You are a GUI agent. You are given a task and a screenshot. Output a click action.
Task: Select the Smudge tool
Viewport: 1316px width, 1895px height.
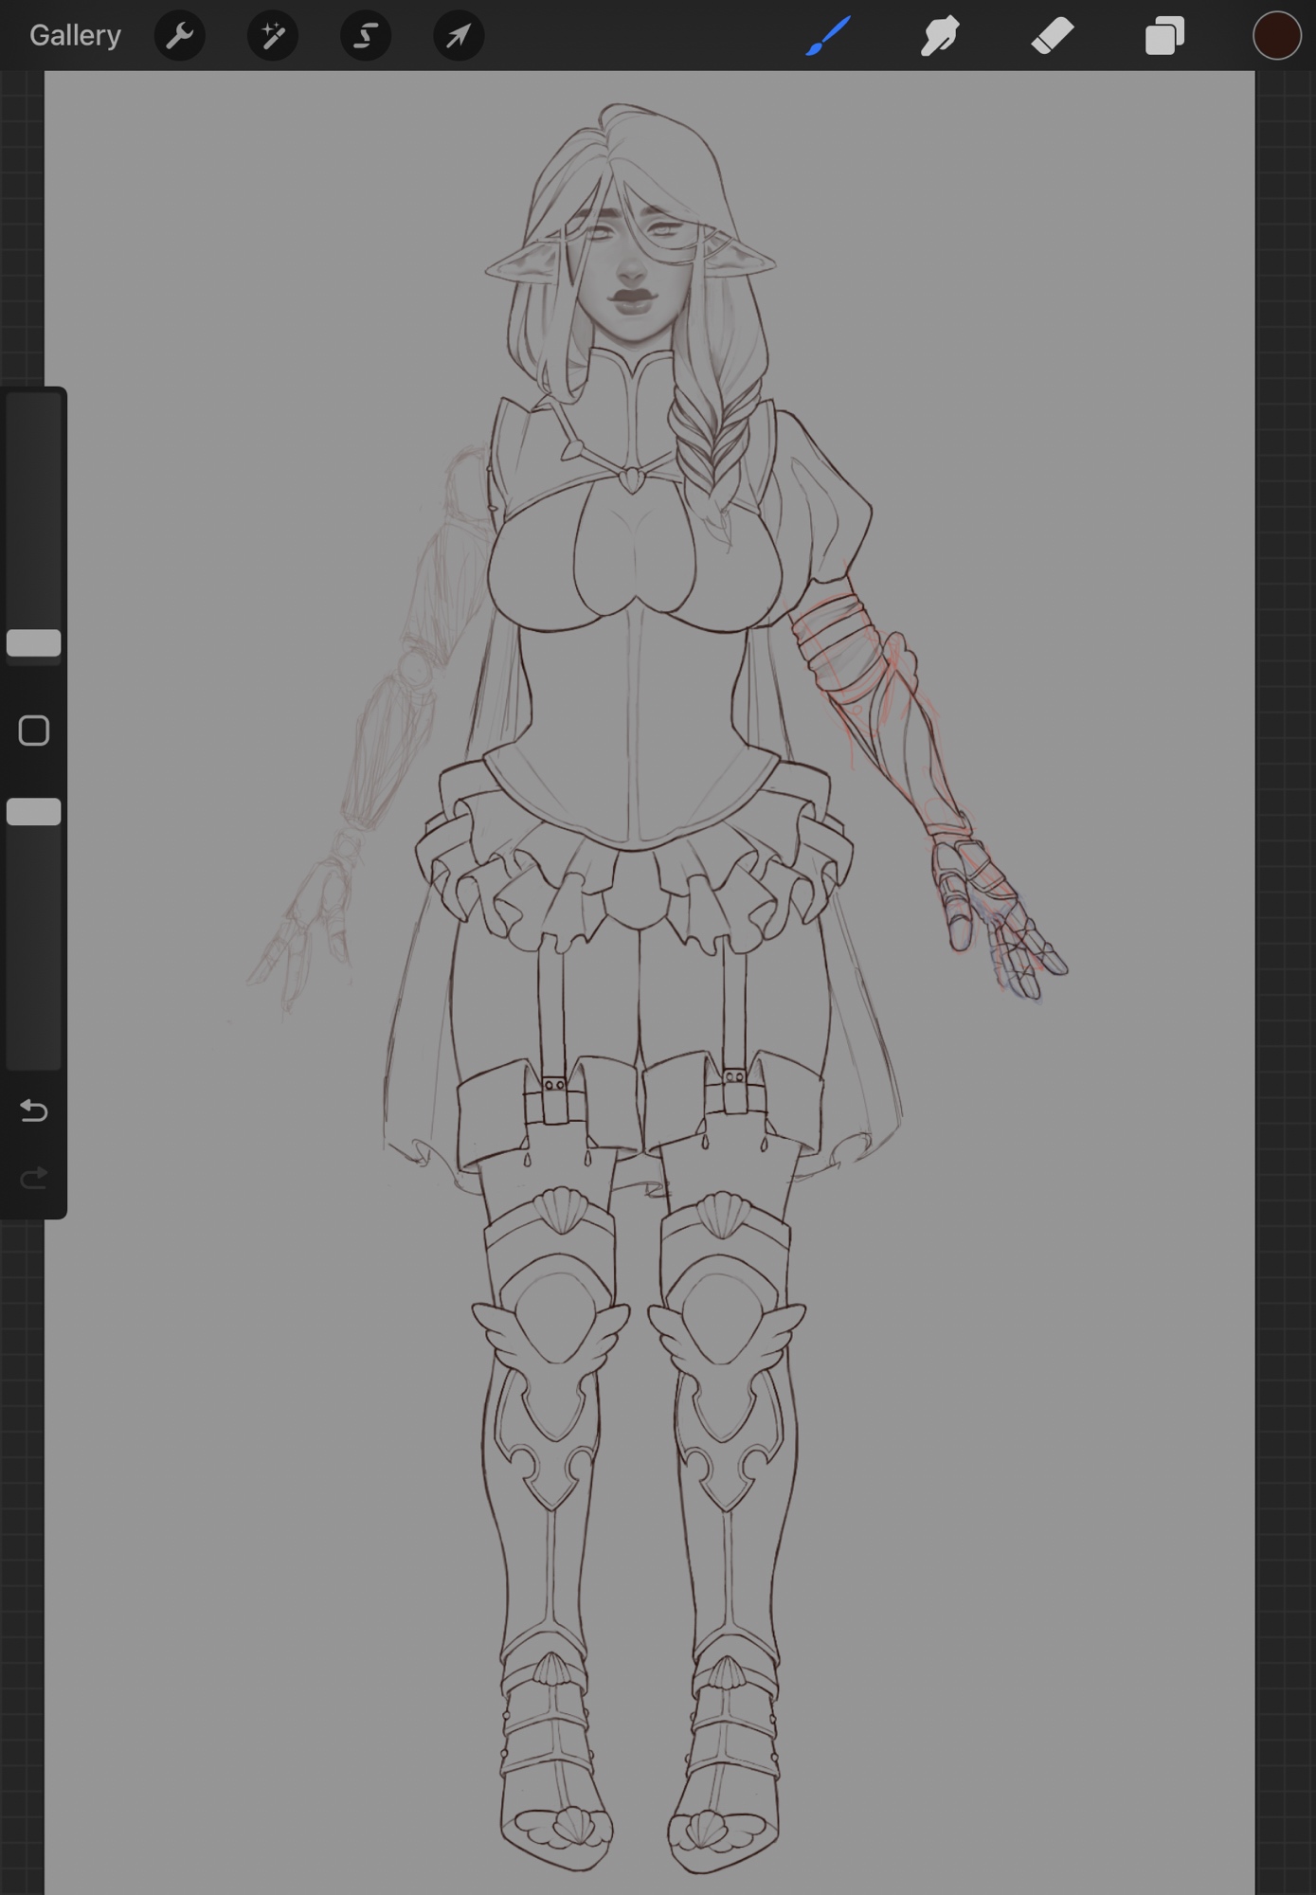point(940,36)
